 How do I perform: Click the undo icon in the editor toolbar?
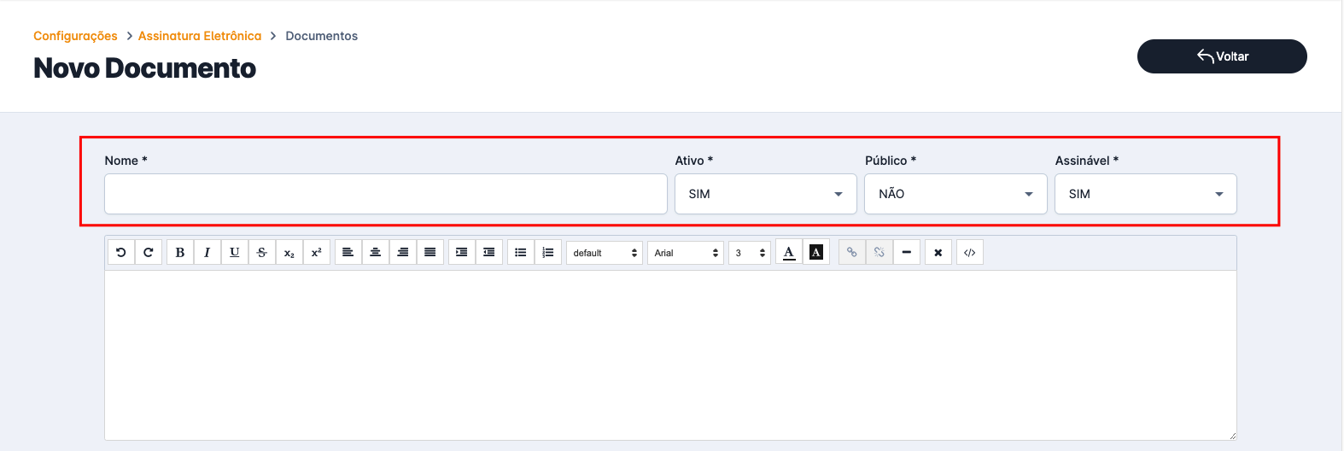point(121,253)
